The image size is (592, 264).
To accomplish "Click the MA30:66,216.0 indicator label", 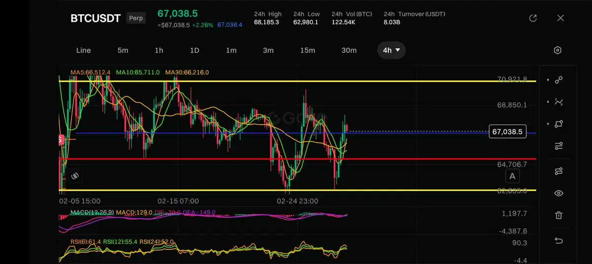I will 187,72.
